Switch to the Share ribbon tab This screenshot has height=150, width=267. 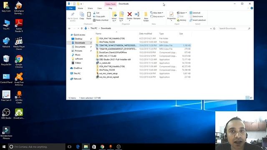[x=90, y=8]
